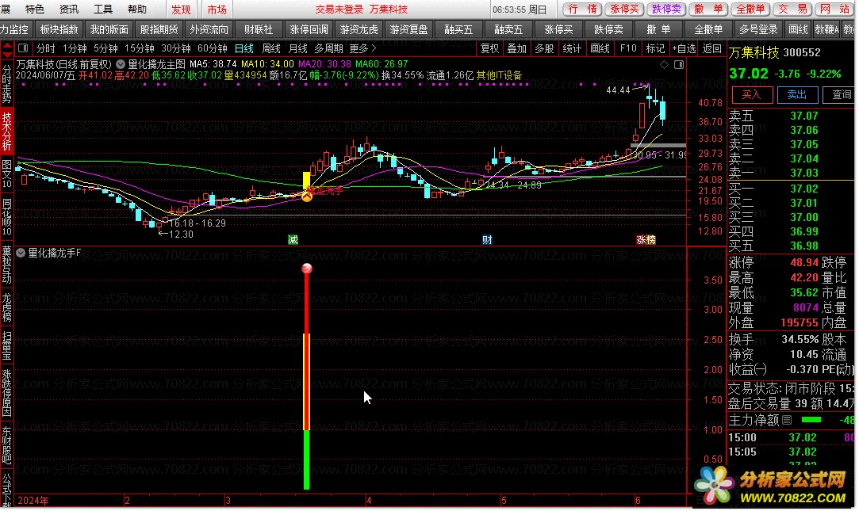Add stock with +自选 button

click(x=684, y=48)
